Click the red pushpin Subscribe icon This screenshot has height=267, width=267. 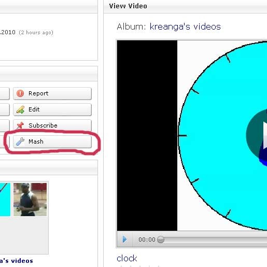point(20,125)
